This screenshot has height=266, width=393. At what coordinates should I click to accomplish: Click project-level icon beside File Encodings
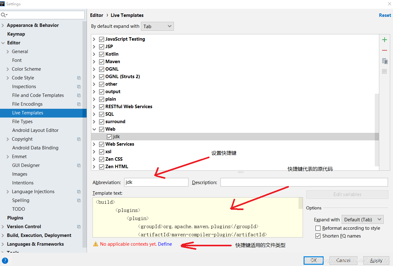point(79,104)
